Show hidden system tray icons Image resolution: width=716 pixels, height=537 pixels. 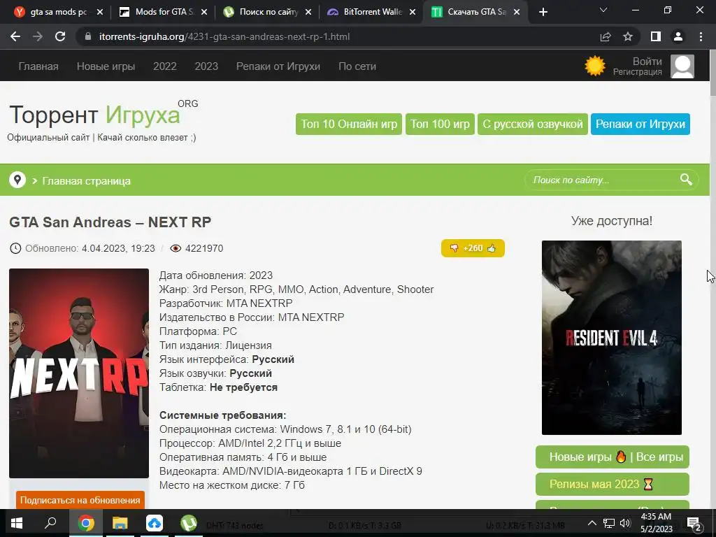[x=592, y=523]
